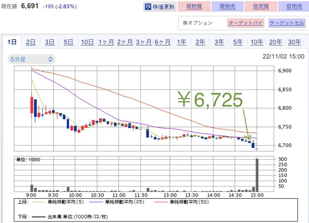The width and height of the screenshot is (309, 223).
Task: Select the ターゲットセル option link
Action: point(287,23)
